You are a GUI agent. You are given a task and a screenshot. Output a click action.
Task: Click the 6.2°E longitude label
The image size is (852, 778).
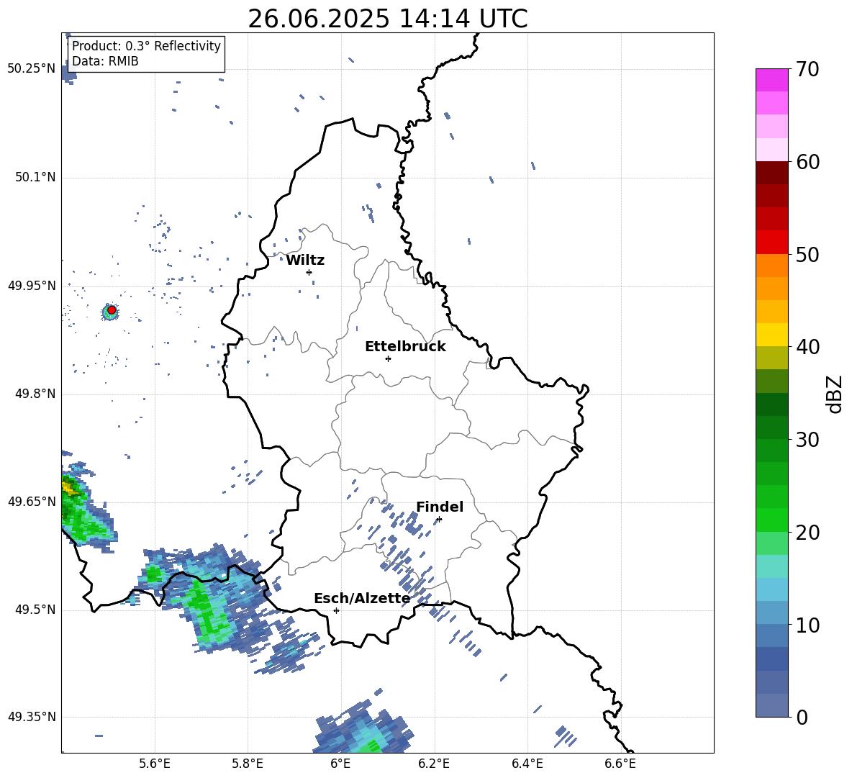point(434,764)
